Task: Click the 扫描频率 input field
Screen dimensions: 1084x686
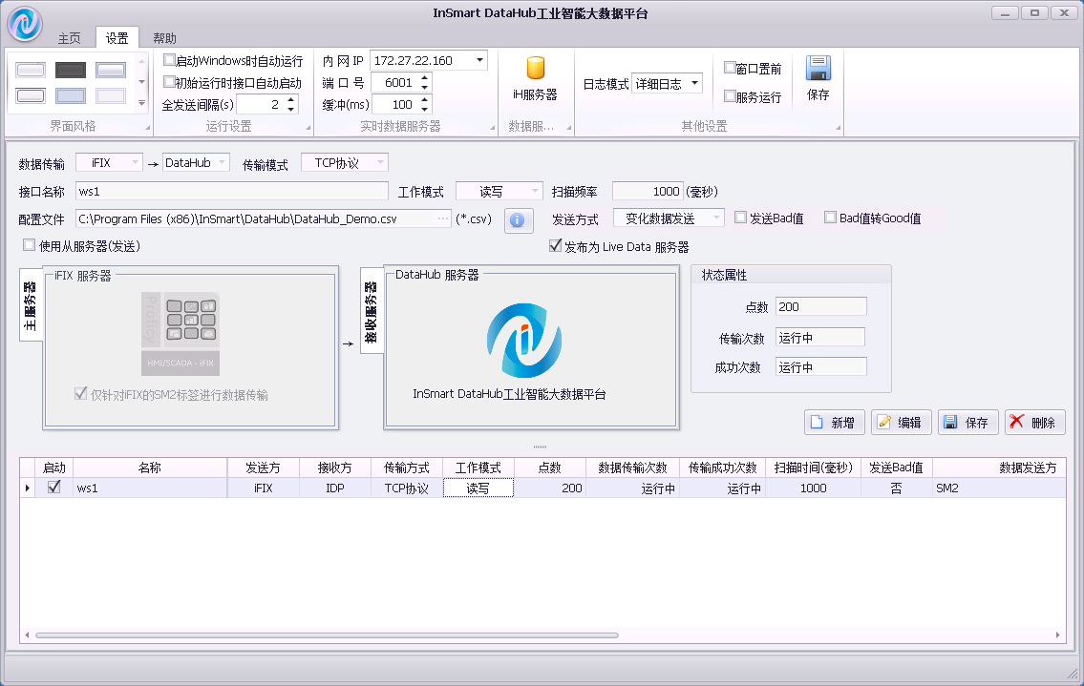Action: pos(648,191)
